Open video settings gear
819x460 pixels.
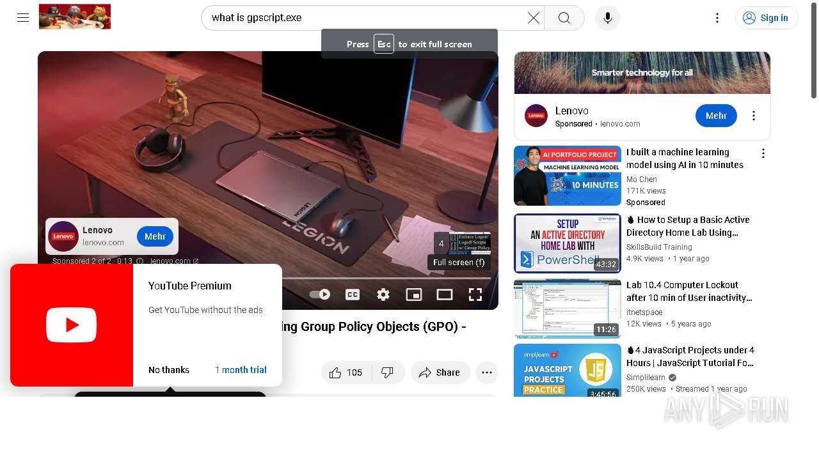(383, 295)
